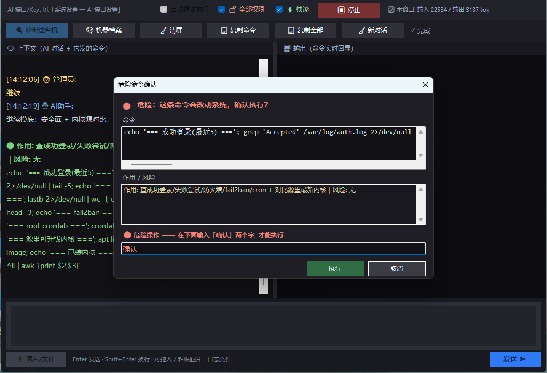Click the 命令 box scroll-up arrow
Screen dimensions: 547x373
421,132
